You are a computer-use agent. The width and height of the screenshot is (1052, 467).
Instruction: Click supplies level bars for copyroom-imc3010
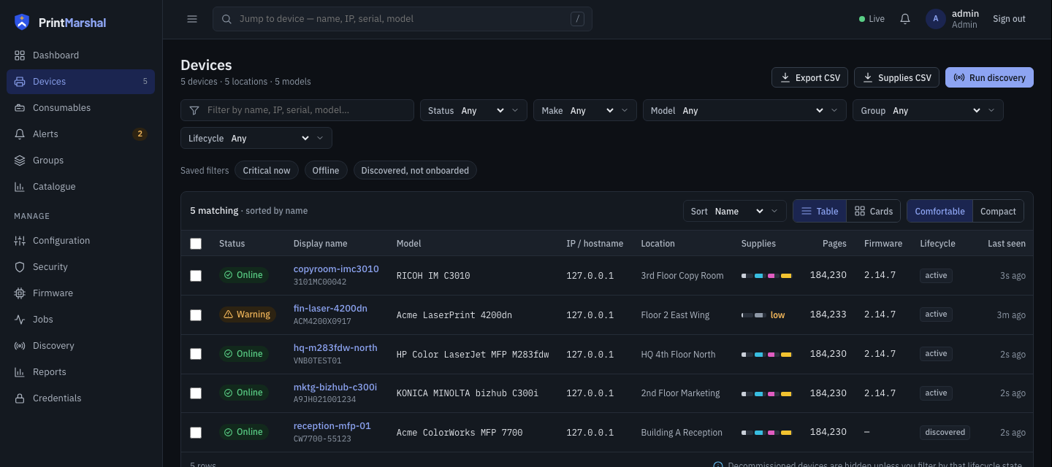tap(766, 276)
